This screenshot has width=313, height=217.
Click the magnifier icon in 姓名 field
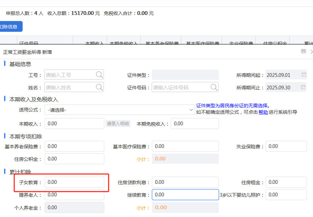99,87
